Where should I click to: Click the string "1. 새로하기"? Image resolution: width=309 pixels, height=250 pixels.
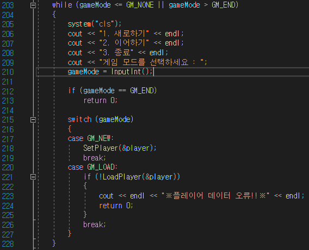(124, 34)
